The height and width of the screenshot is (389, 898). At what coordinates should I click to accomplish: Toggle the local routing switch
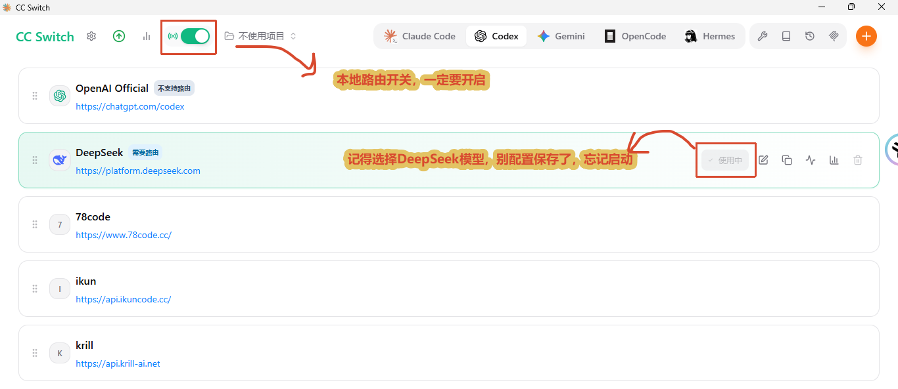pos(195,36)
